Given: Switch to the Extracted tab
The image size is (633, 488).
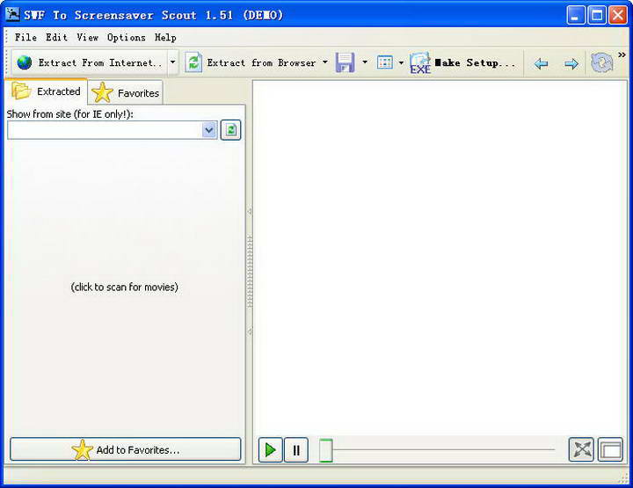Looking at the screenshot, I should pos(46,91).
